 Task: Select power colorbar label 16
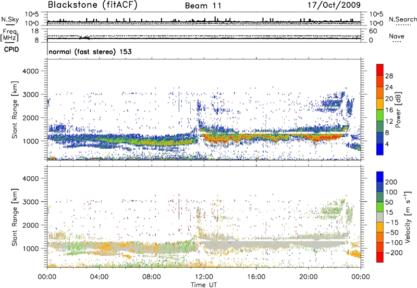(389, 110)
